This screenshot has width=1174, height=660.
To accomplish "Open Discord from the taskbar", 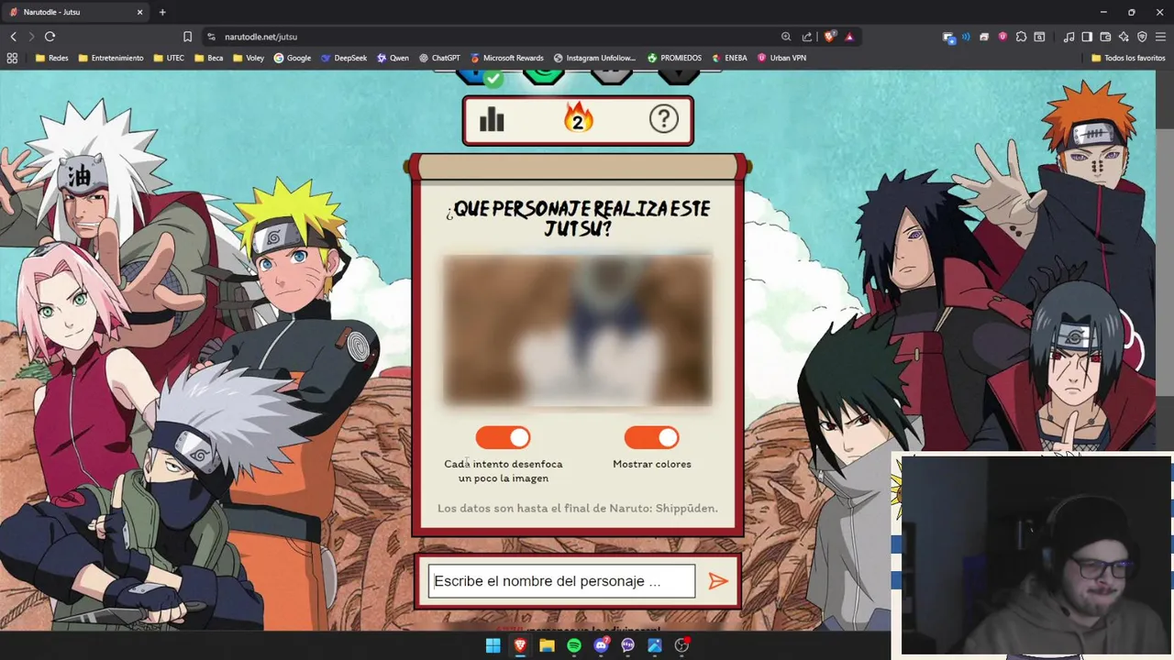I will (601, 645).
